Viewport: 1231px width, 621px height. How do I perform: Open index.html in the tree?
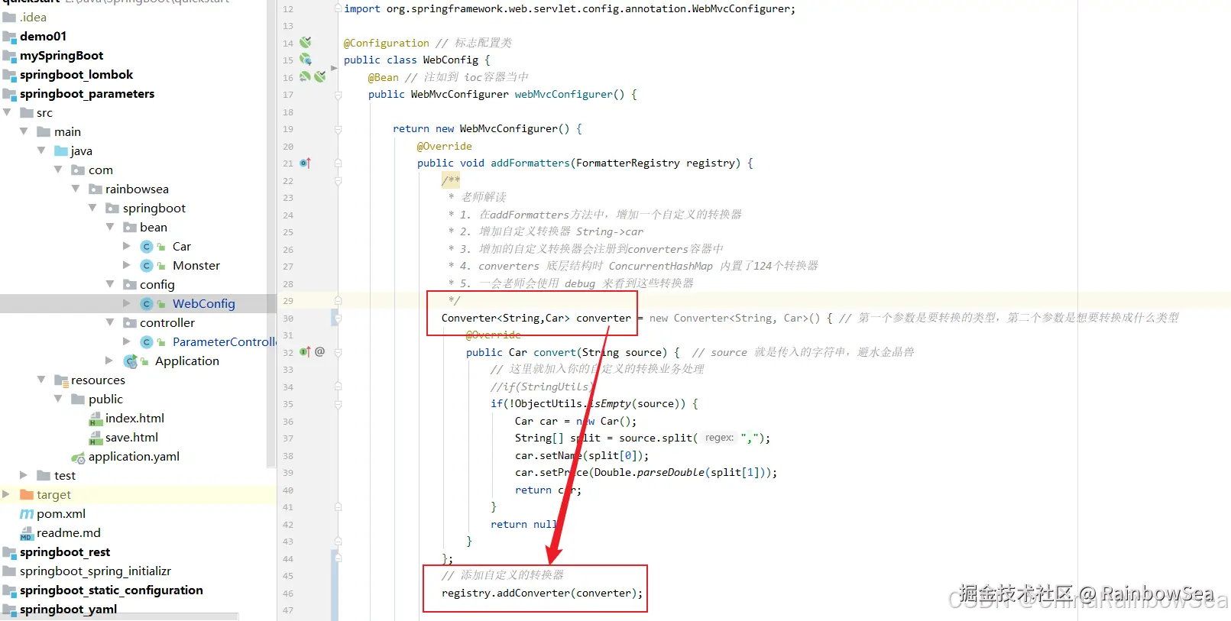(134, 418)
